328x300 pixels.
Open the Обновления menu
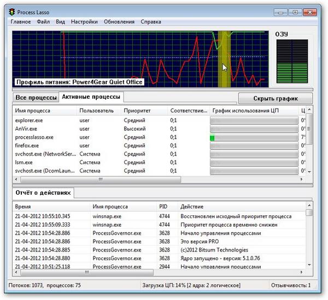coord(119,22)
